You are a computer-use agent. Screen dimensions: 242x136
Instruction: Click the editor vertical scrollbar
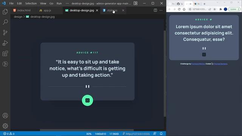165,74
